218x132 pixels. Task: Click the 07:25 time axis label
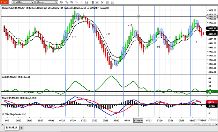tap(62, 121)
